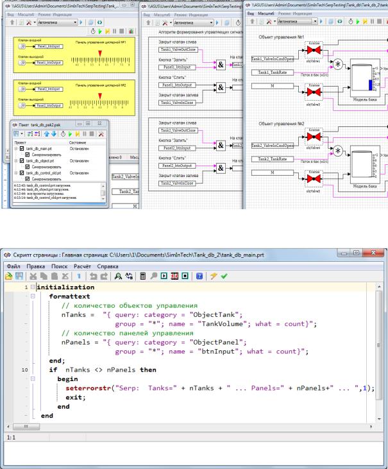Apply the script with the green checkmark icon
Viewport: 388px width, 469px height.
pyautogui.click(x=224, y=276)
